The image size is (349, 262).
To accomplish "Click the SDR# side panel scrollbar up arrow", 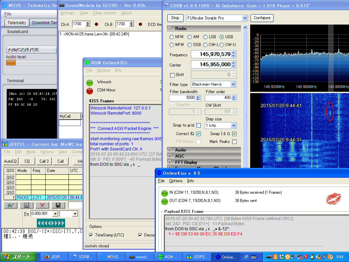I will [x=245, y=28].
